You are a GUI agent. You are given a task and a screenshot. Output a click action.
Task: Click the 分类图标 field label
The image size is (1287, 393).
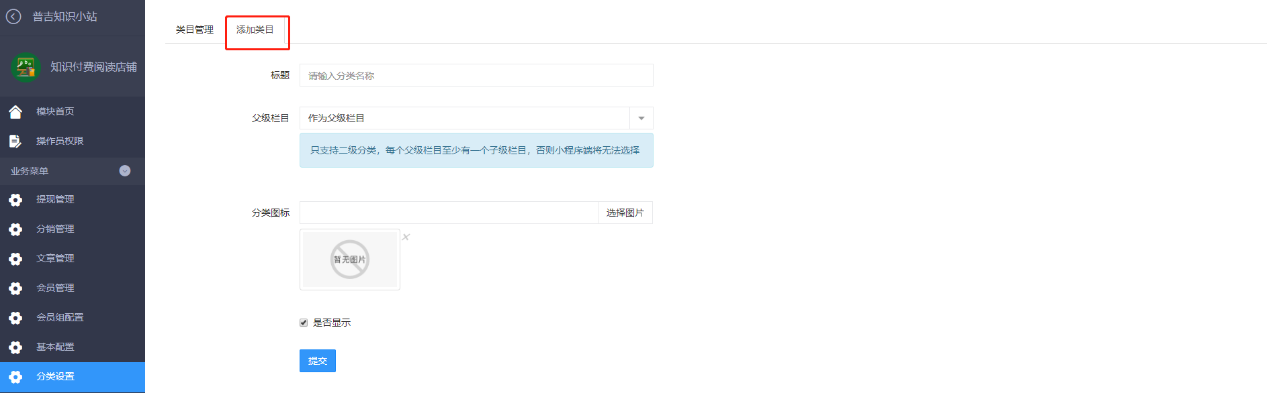[271, 213]
